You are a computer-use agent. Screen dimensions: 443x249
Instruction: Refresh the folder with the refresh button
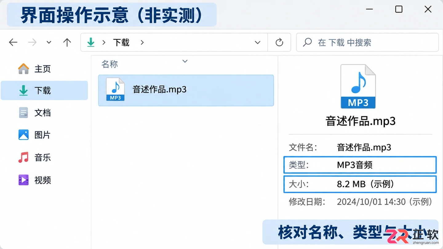(x=279, y=42)
